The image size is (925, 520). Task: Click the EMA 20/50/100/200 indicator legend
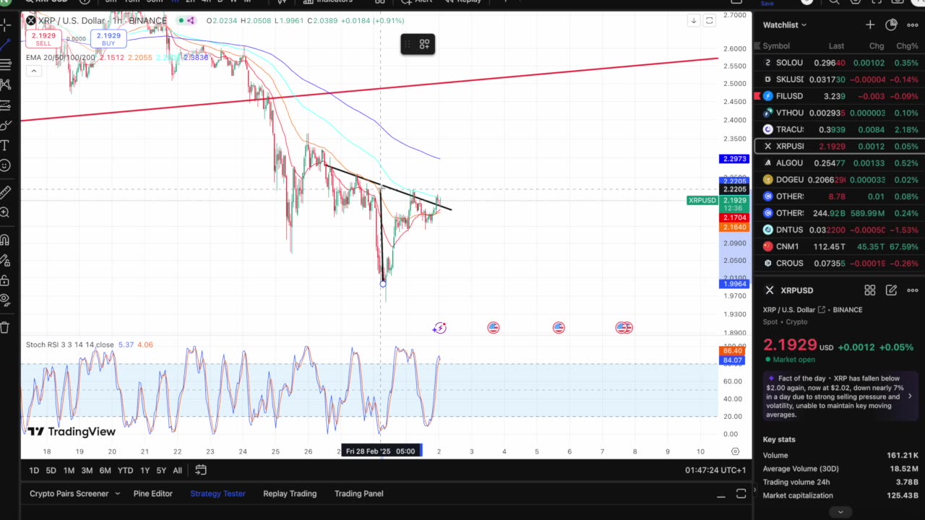61,58
